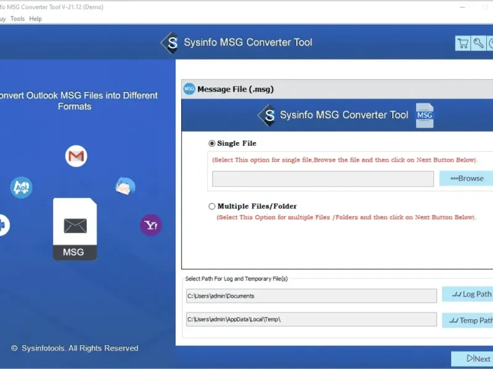Click the Log Path button
Viewport: 493px width, 369px height.
(x=468, y=294)
